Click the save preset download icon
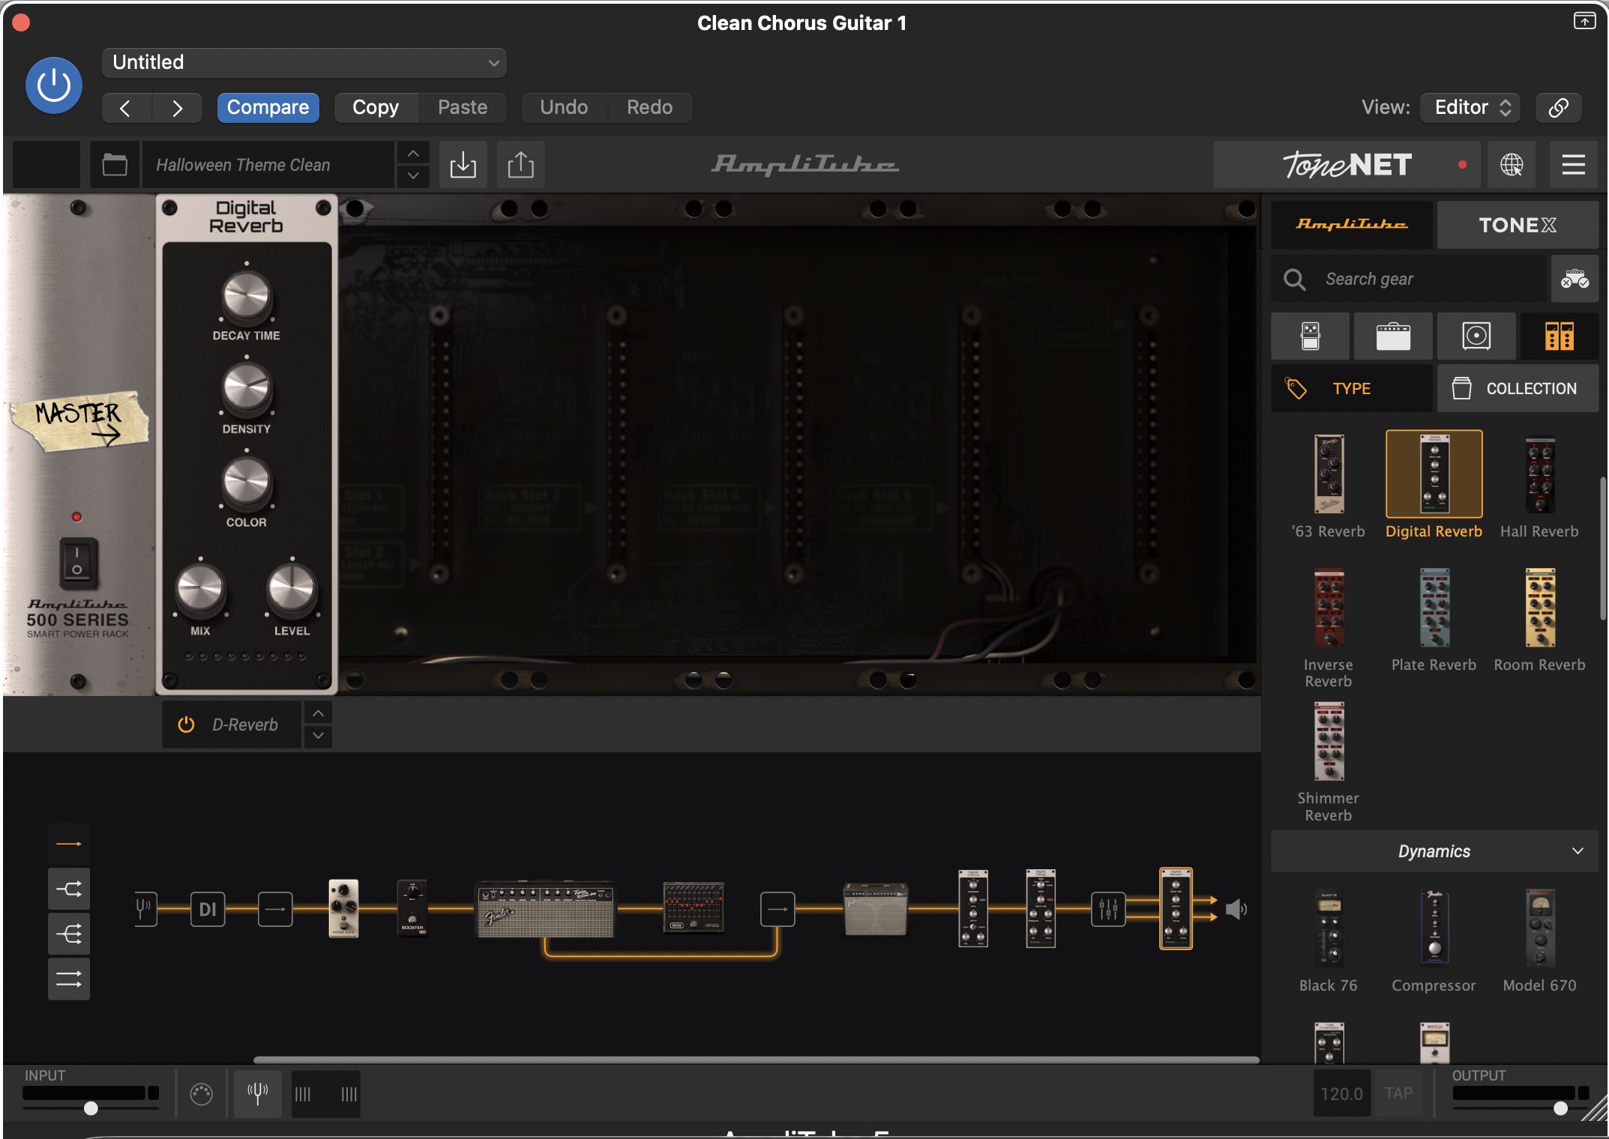 point(463,164)
